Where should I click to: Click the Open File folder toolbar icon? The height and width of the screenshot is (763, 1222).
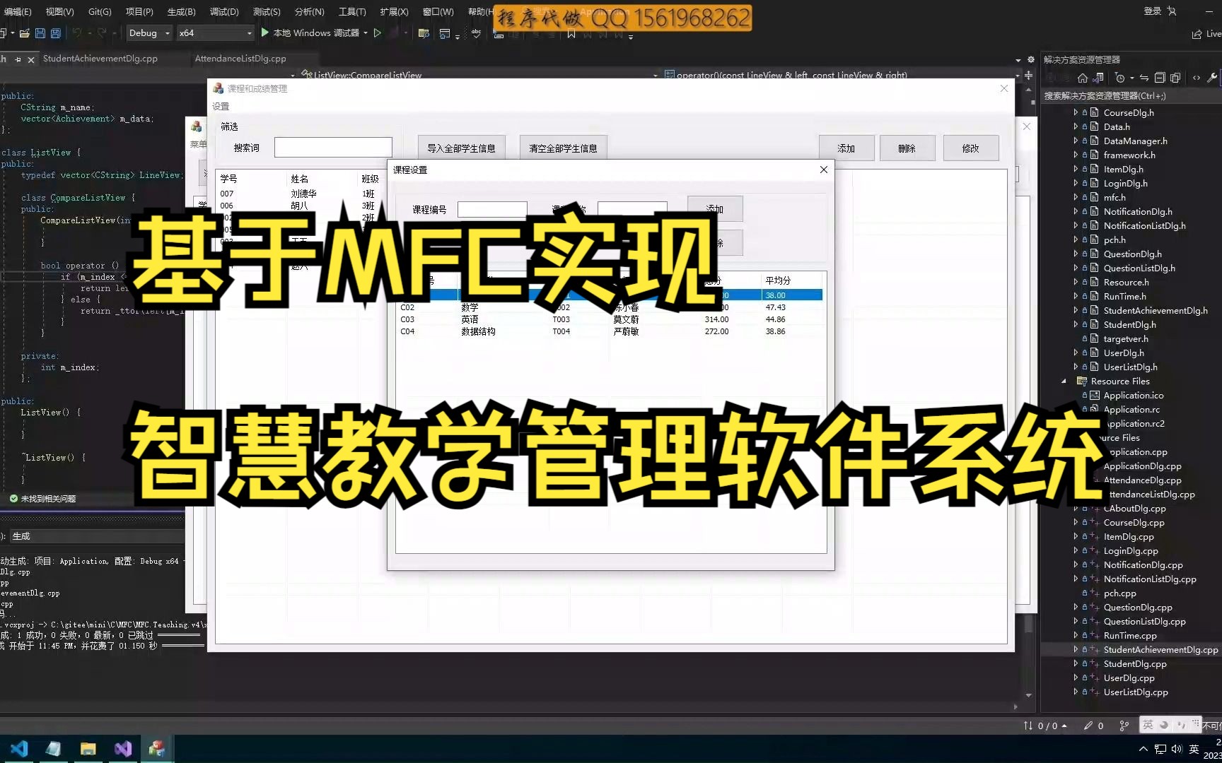tap(25, 33)
